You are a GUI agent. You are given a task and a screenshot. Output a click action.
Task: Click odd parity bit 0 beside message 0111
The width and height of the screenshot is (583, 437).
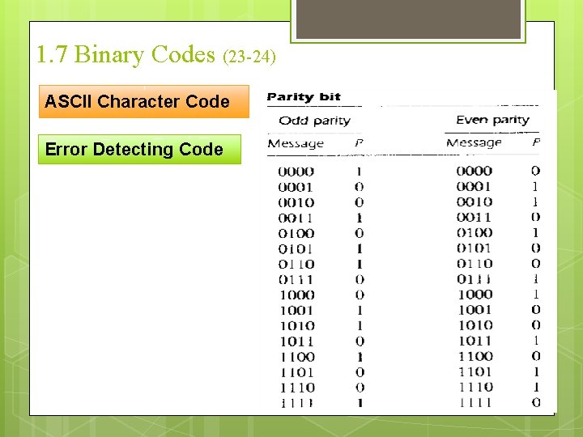(360, 280)
